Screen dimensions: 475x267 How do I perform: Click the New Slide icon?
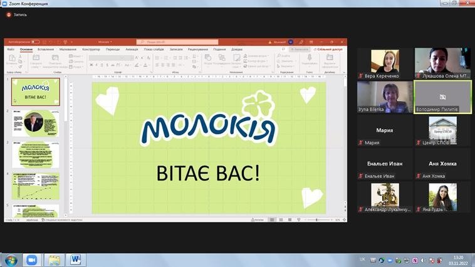(36, 58)
